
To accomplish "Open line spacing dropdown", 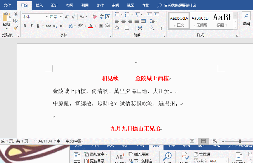I will click(154, 21).
